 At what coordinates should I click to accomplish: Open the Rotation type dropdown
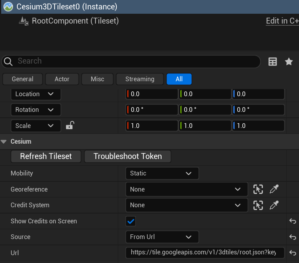pos(36,110)
